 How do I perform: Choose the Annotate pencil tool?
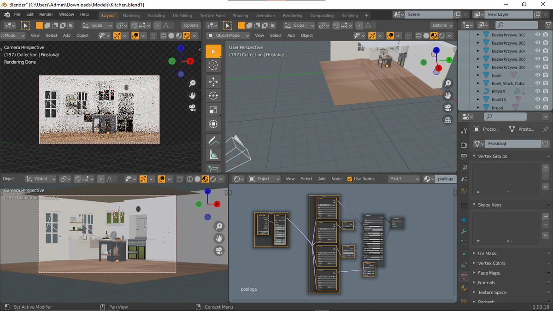(213, 141)
